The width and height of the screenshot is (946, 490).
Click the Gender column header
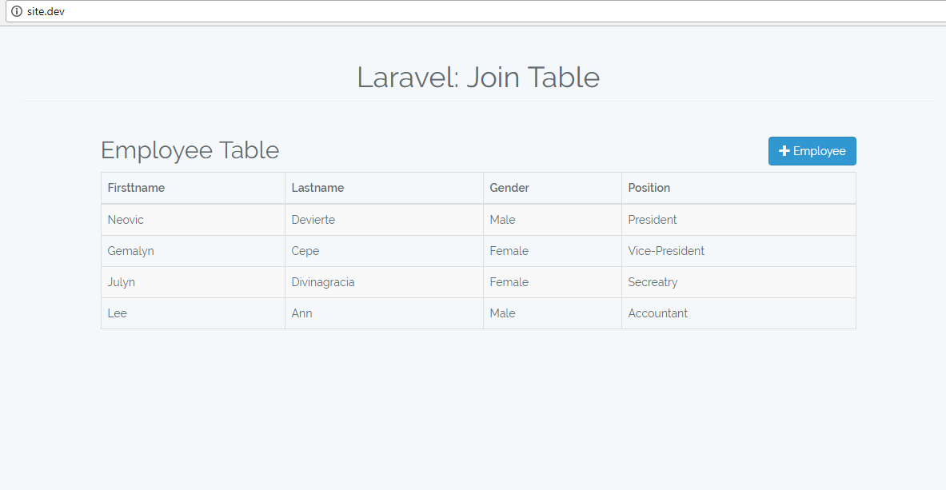(x=553, y=189)
